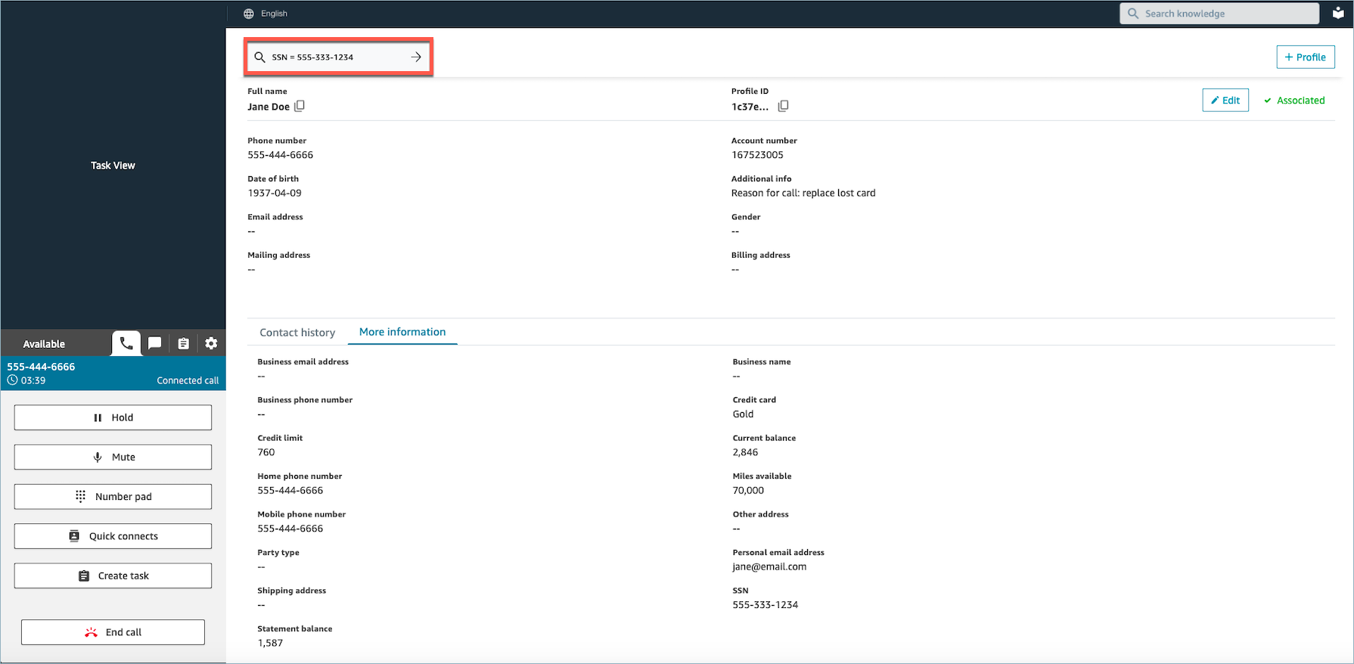Switch to the Contact history tab
Viewport: 1354px width, 664px height.
(x=297, y=333)
